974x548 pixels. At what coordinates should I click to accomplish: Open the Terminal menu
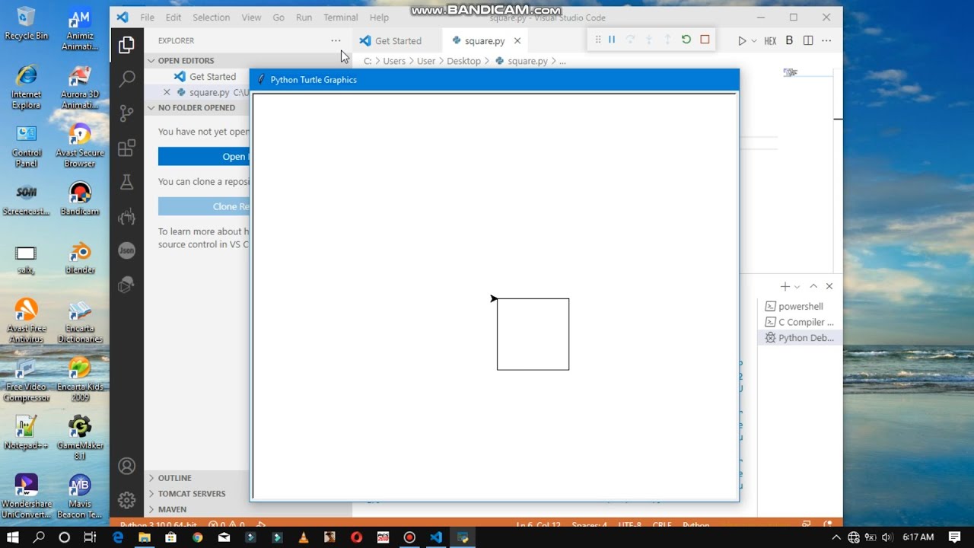click(x=340, y=17)
